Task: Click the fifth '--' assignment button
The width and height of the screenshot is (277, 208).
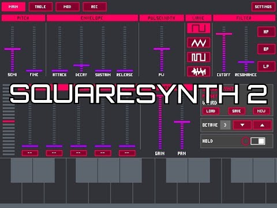Action: 127,153
